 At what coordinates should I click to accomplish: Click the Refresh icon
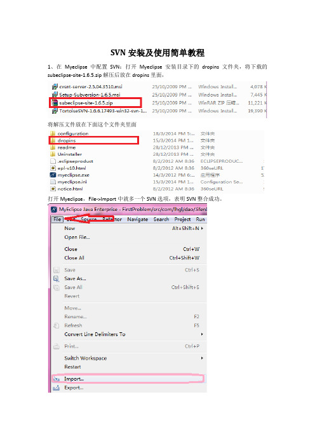coord(57,325)
